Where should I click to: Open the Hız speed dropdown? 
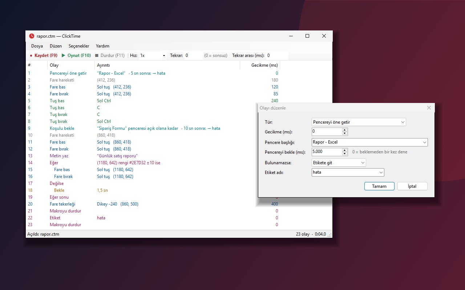[x=153, y=55]
